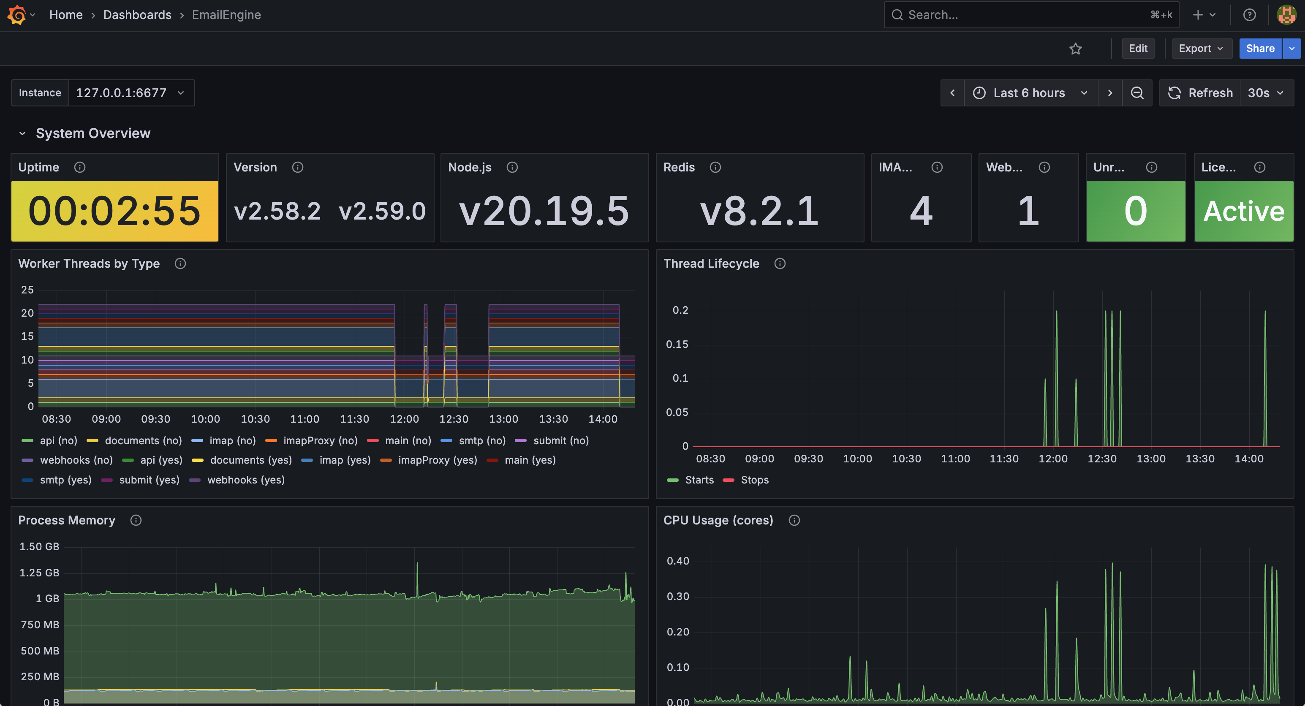
Task: View the Uptime panel info tooltip
Action: 80,167
